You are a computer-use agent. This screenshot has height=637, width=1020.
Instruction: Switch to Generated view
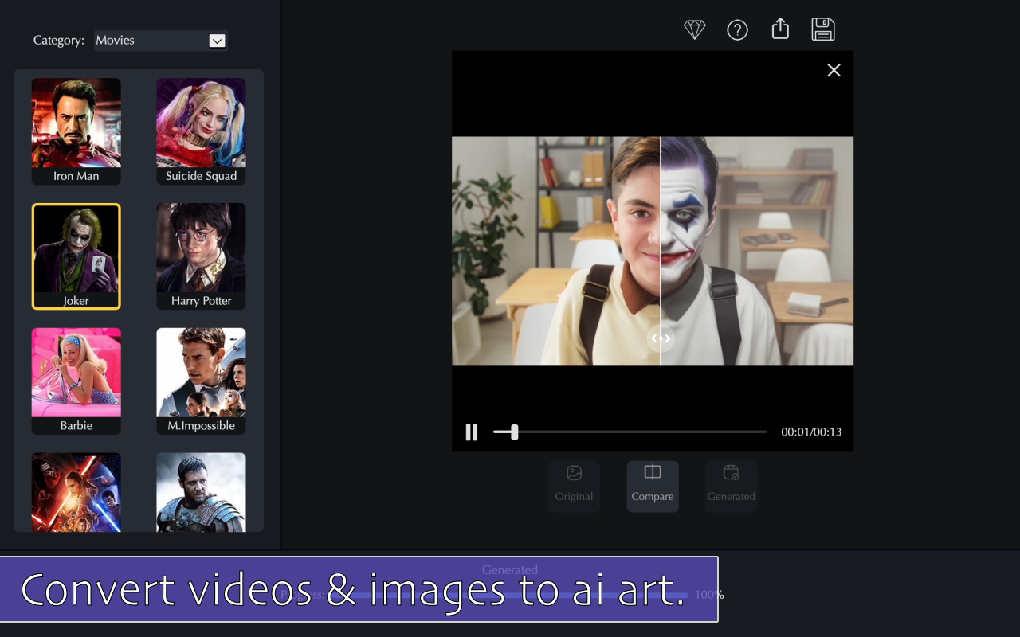coord(731,486)
